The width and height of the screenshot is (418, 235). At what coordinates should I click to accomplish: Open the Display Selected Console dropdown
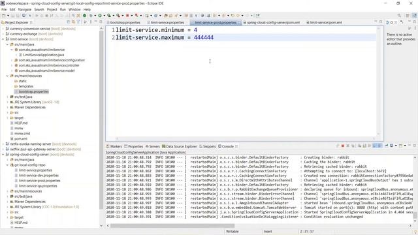396,146
